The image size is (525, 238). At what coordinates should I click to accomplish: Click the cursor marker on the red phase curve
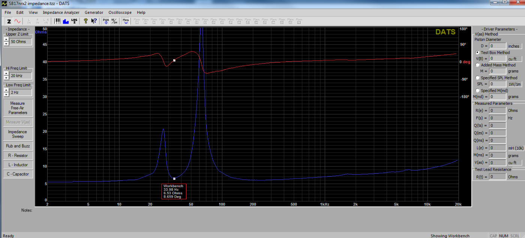[x=174, y=60]
